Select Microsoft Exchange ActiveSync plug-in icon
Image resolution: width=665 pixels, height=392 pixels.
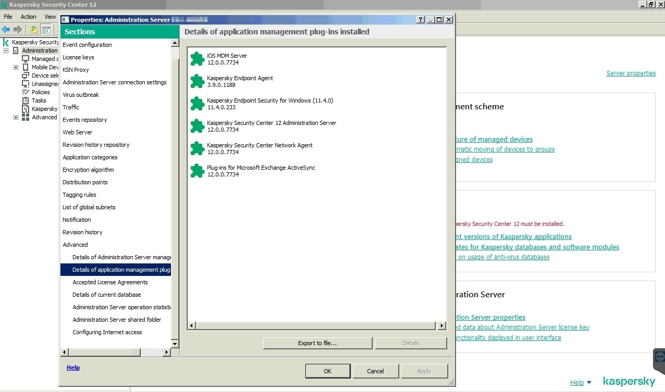pyautogui.click(x=197, y=171)
